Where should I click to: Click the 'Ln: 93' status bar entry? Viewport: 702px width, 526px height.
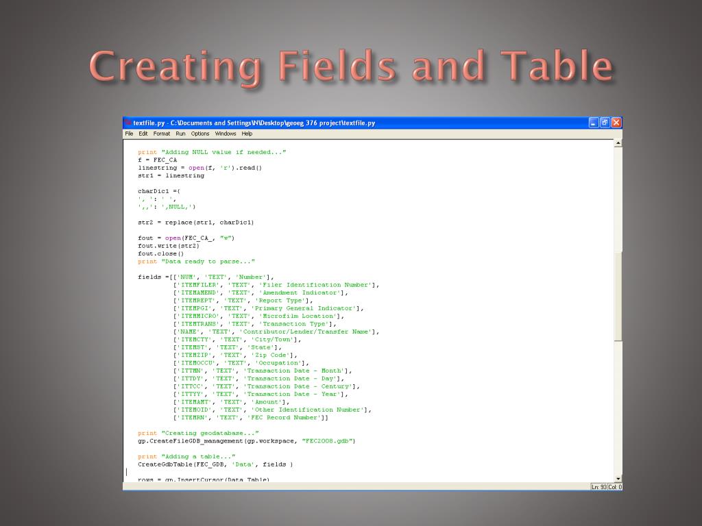[x=598, y=487]
